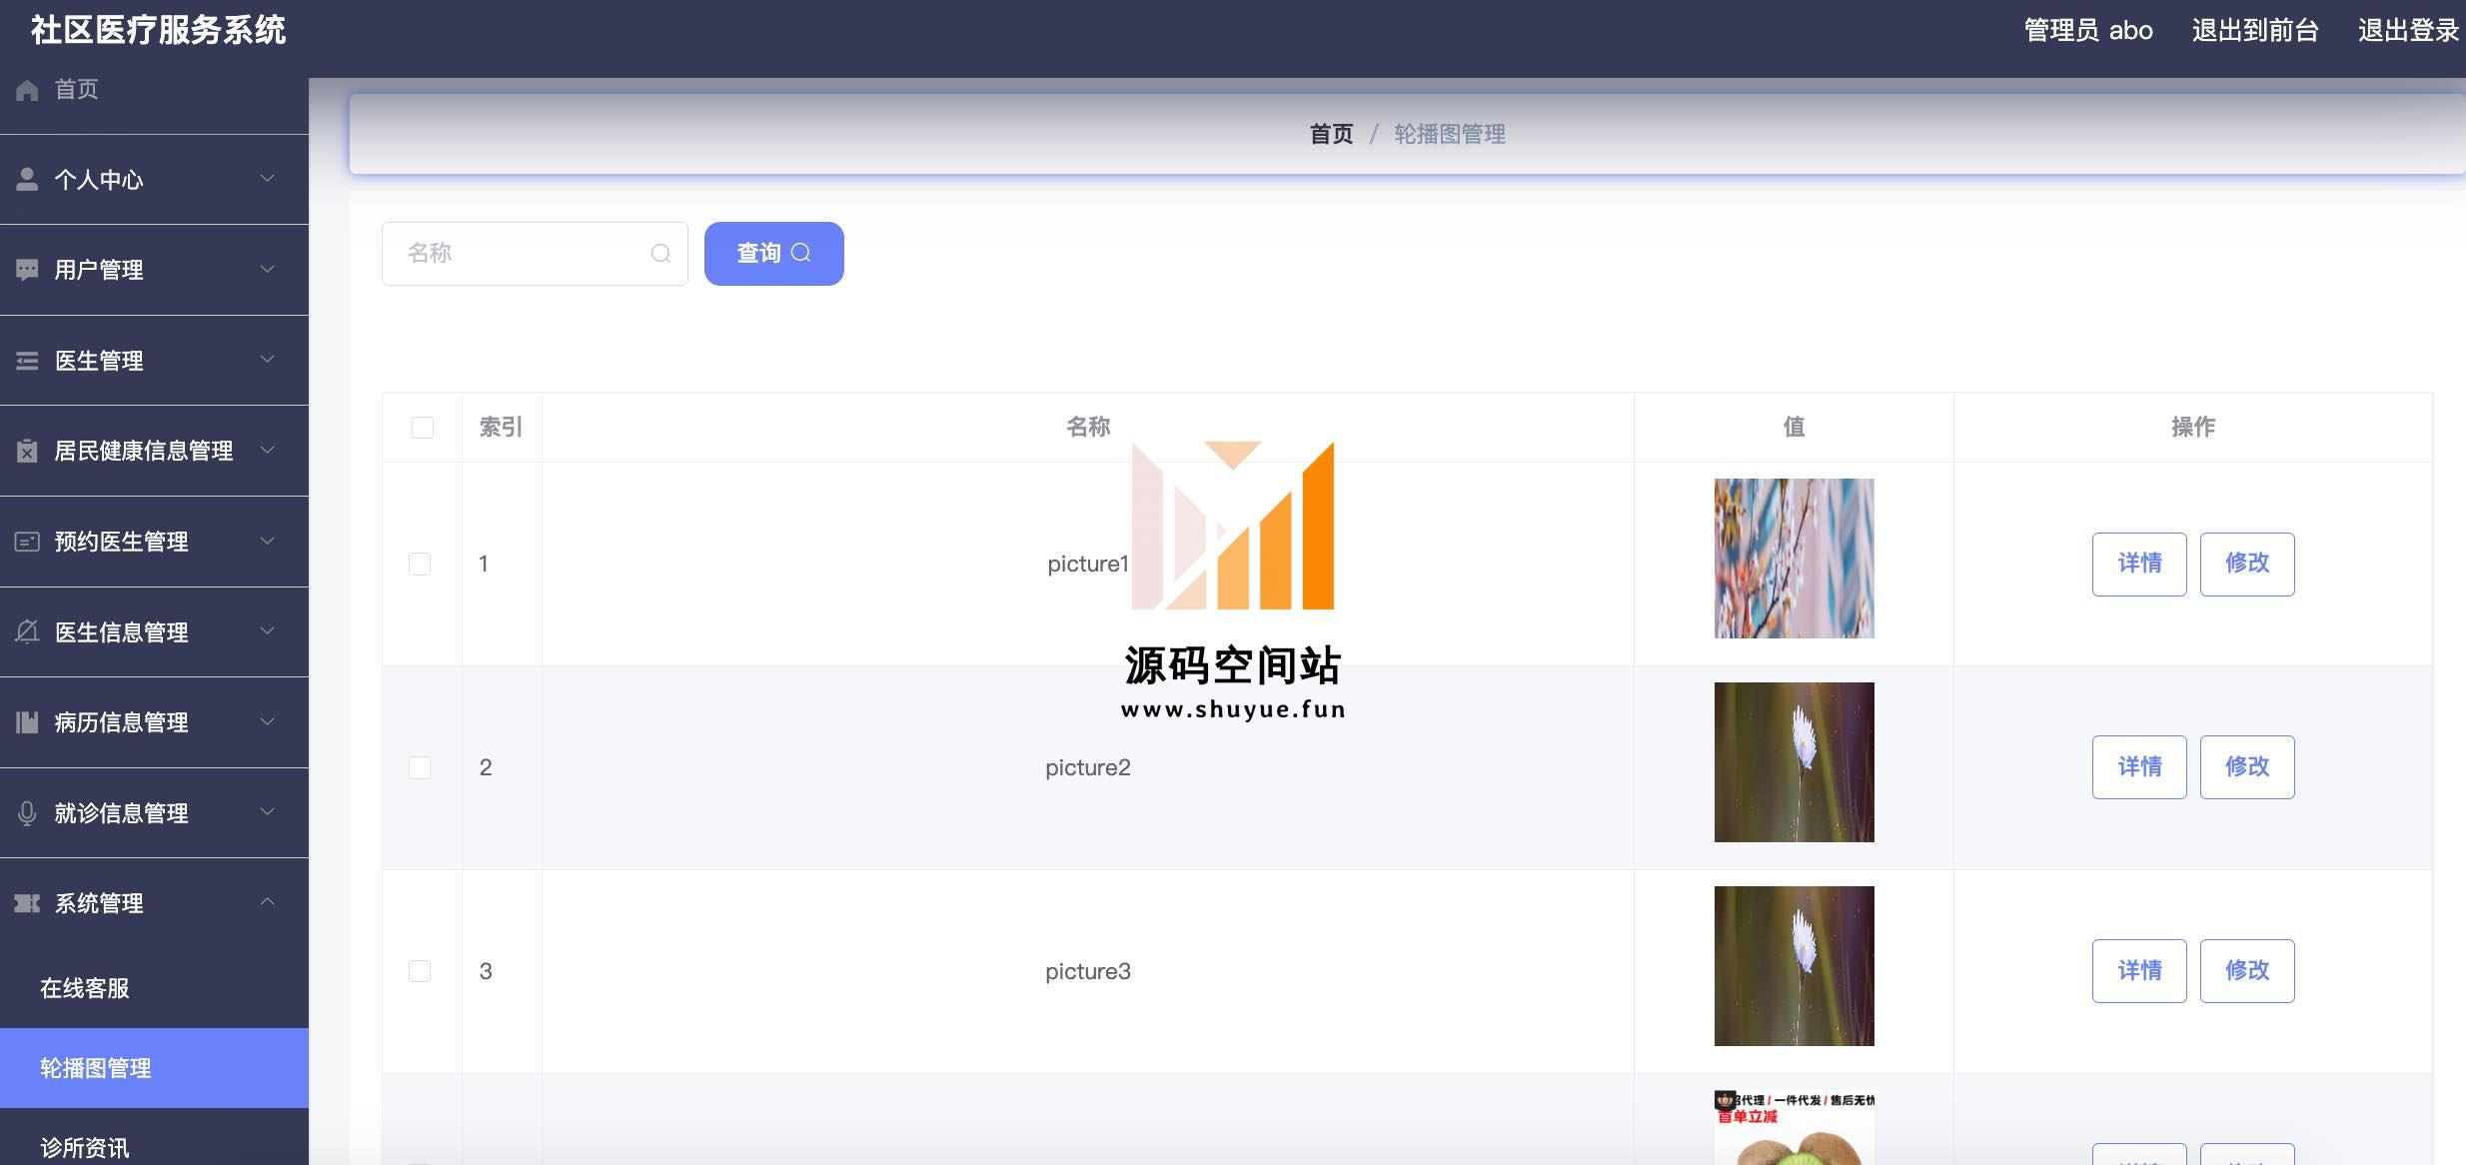Click 详情 for picture1

[2139, 565]
